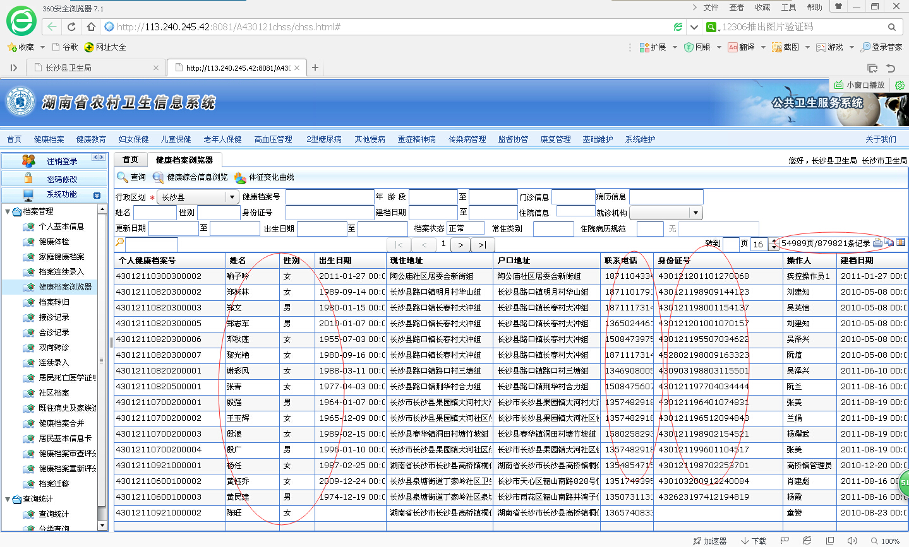Open 收藏 bookmarks dropdown arrow
This screenshot has width=909, height=547.
tap(42, 47)
